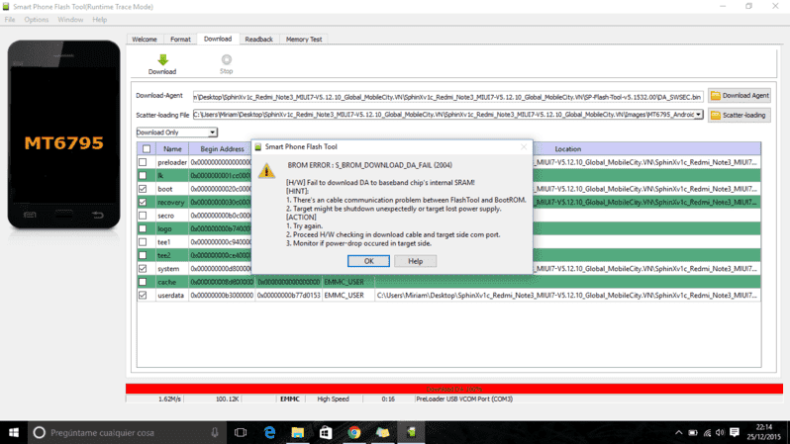Click the Location column header
This screenshot has height=444, width=790.
coord(568,149)
